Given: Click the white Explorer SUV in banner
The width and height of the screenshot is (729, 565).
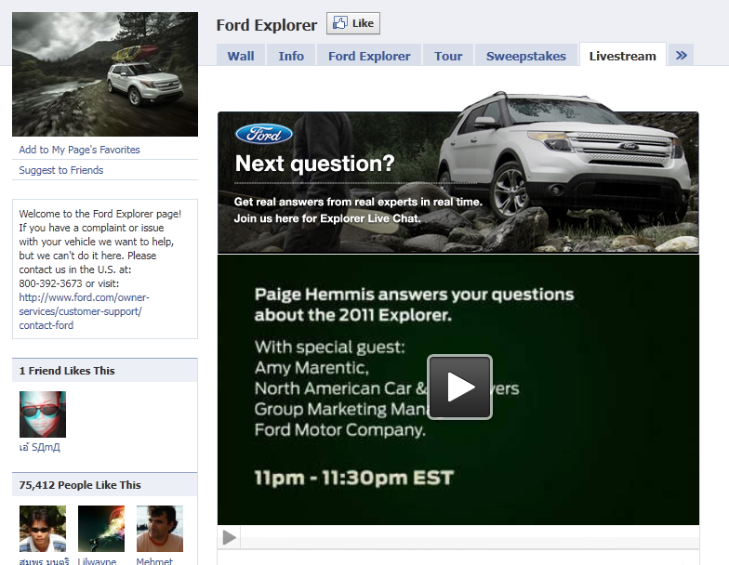Looking at the screenshot, I should (x=563, y=158).
